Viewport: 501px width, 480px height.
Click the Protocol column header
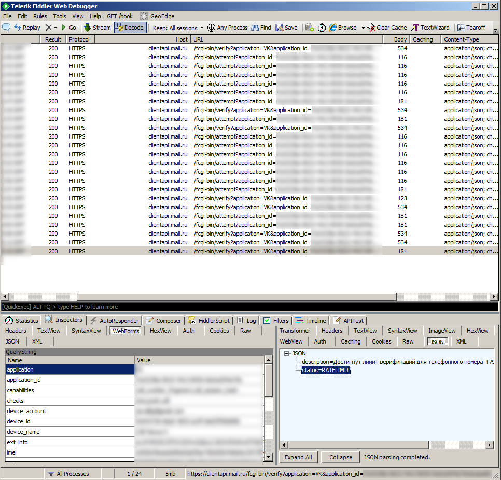point(80,39)
